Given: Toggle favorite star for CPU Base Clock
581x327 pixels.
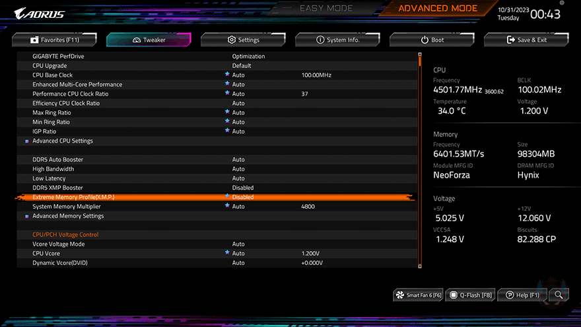Looking at the screenshot, I should pos(227,74).
